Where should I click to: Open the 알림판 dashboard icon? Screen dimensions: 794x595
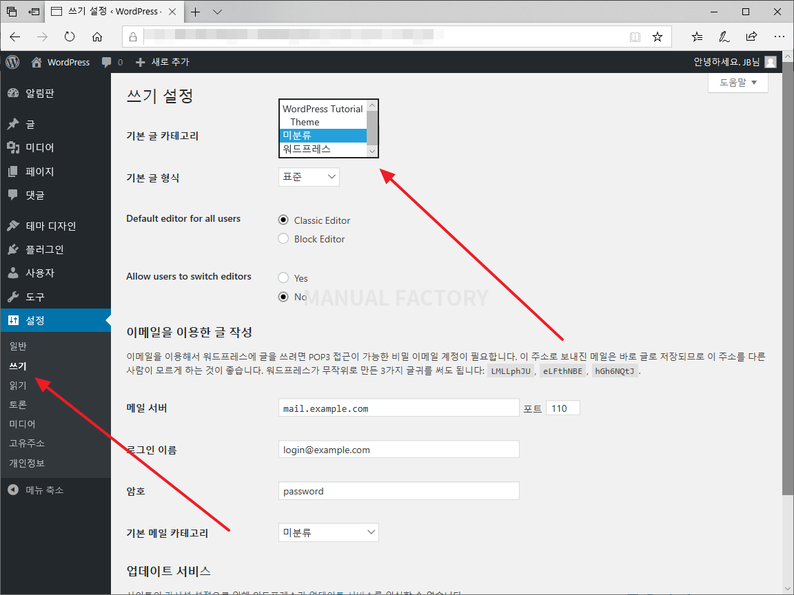(13, 93)
